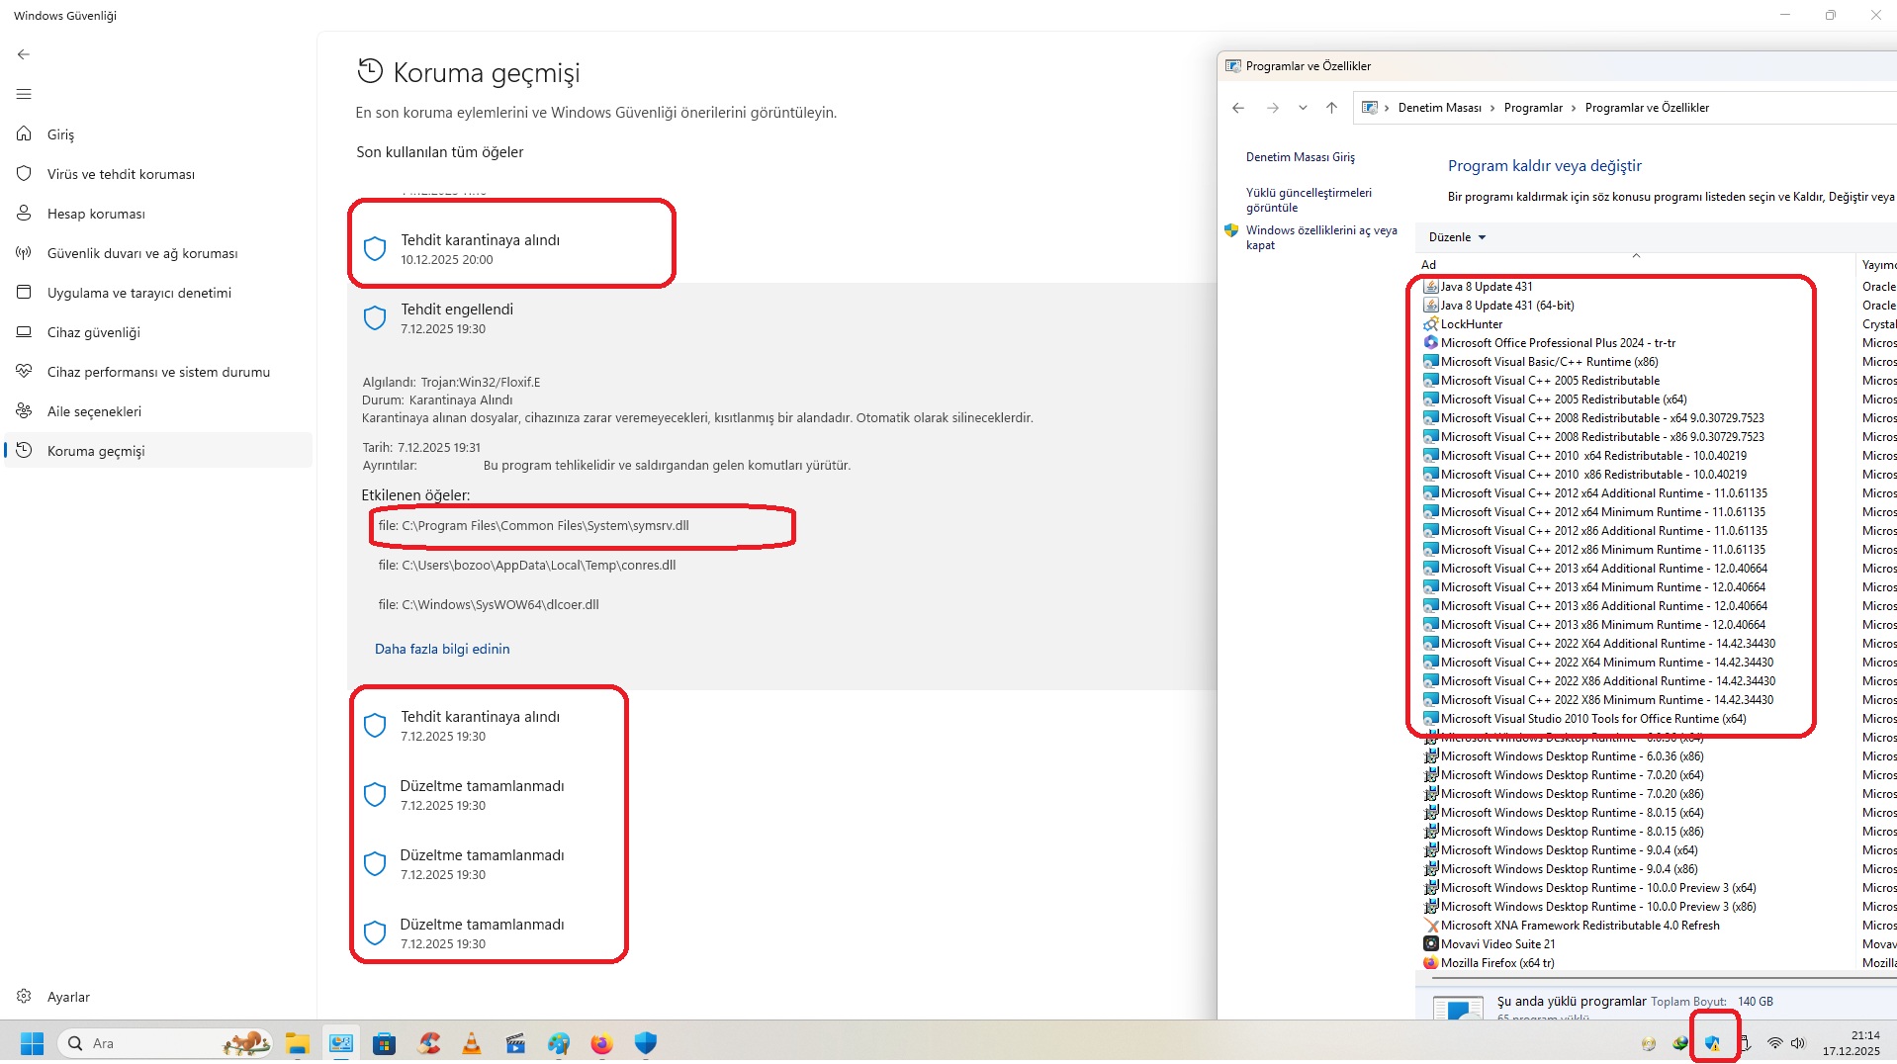Select the conres.dll affected file path
Screen dimensions: 1897x1064
click(527, 566)
